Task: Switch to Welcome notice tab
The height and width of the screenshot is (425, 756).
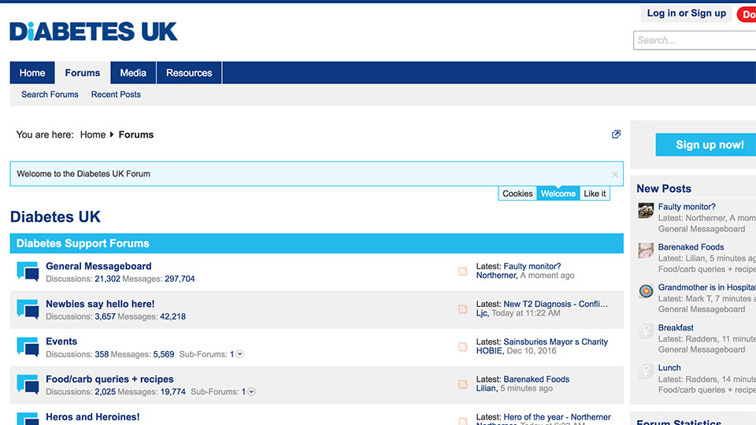Action: point(558,194)
